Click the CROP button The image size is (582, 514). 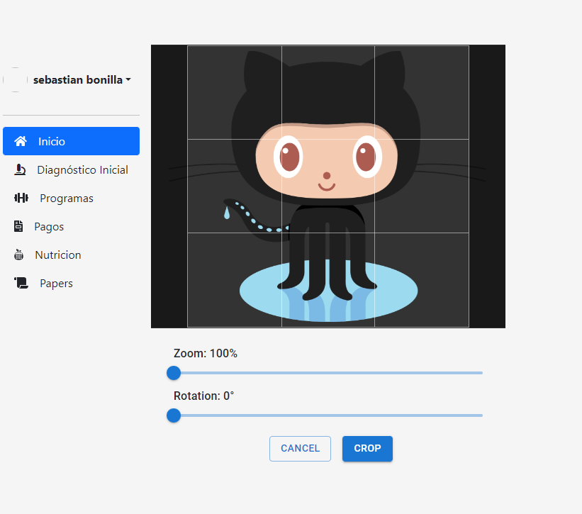coord(367,449)
